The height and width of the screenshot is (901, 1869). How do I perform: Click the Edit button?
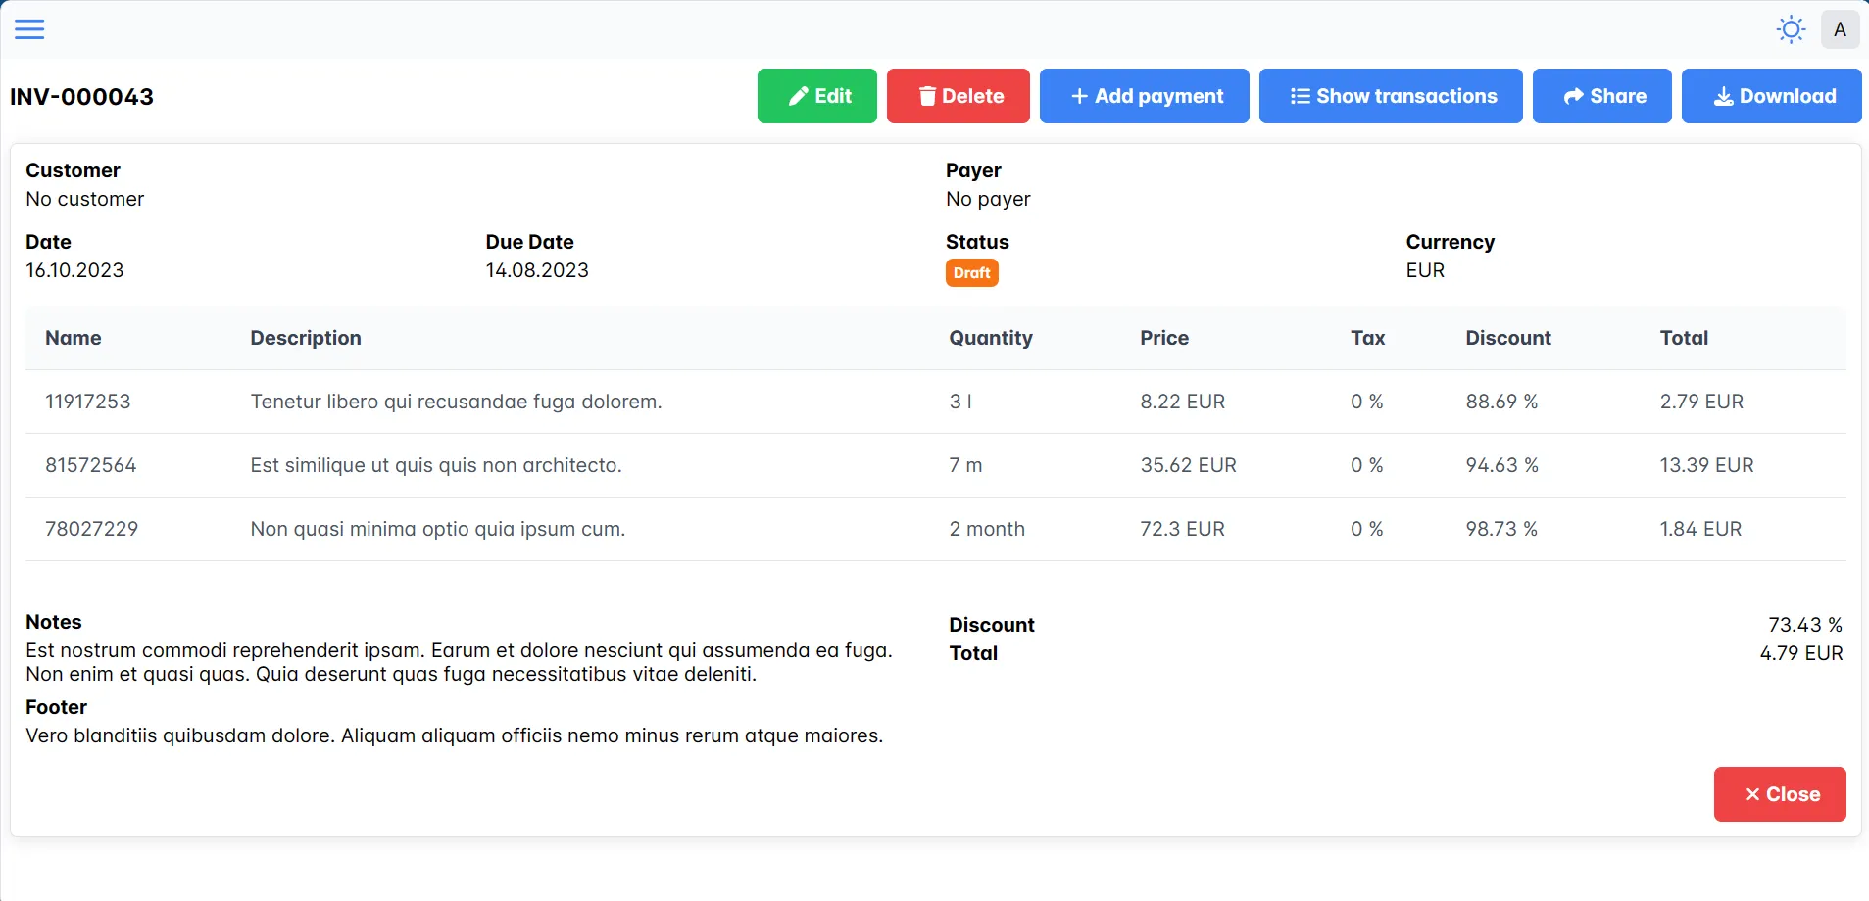[816, 95]
